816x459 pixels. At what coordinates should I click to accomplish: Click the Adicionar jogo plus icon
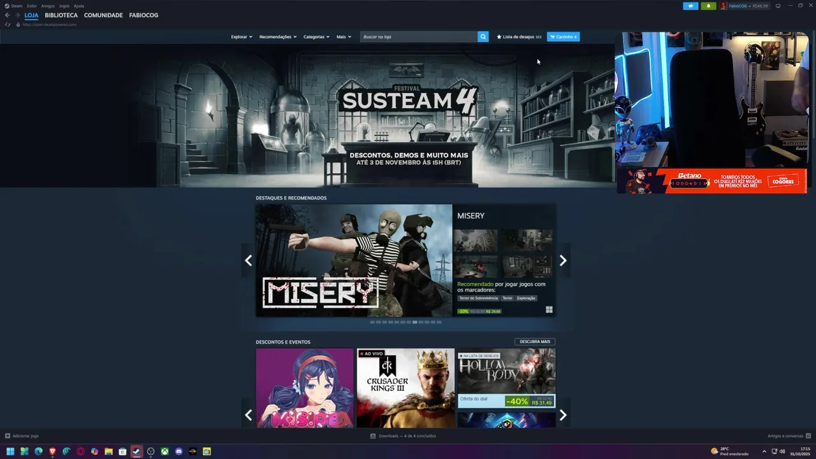[x=8, y=436]
